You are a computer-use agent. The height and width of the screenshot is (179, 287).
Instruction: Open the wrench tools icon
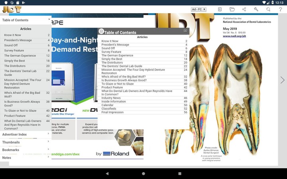[256, 9]
